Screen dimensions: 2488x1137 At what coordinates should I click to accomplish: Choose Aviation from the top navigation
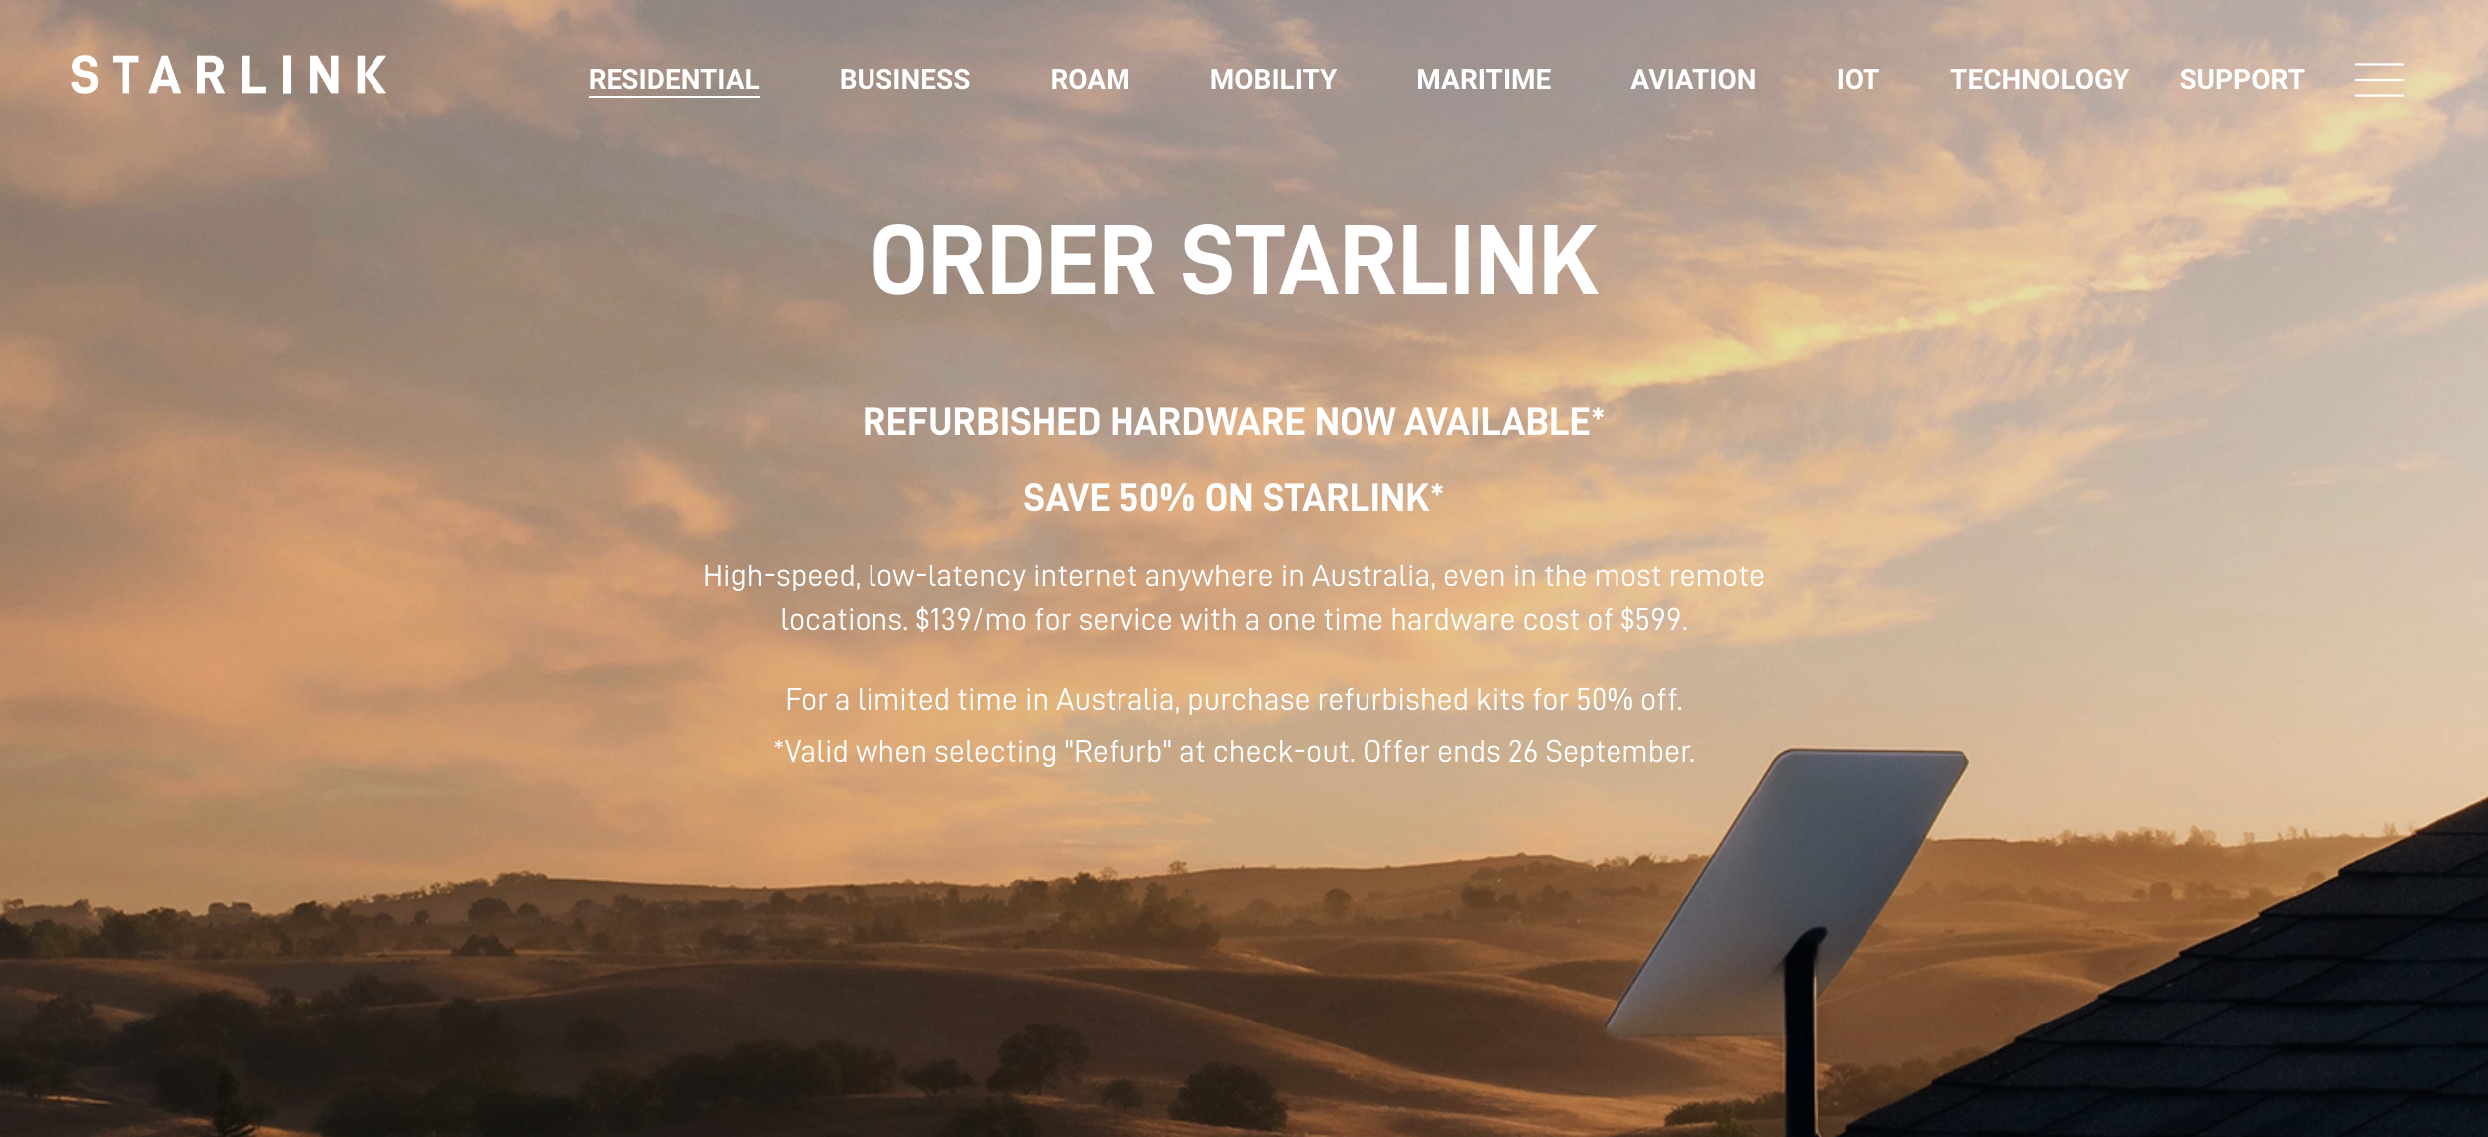[x=1692, y=79]
